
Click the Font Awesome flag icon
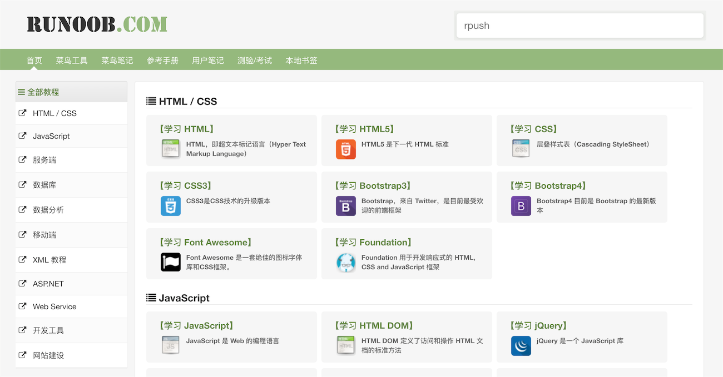click(171, 263)
